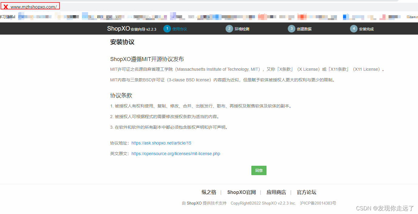Click the 创建数据 step label
The image size is (418, 214).
pos(304,29)
